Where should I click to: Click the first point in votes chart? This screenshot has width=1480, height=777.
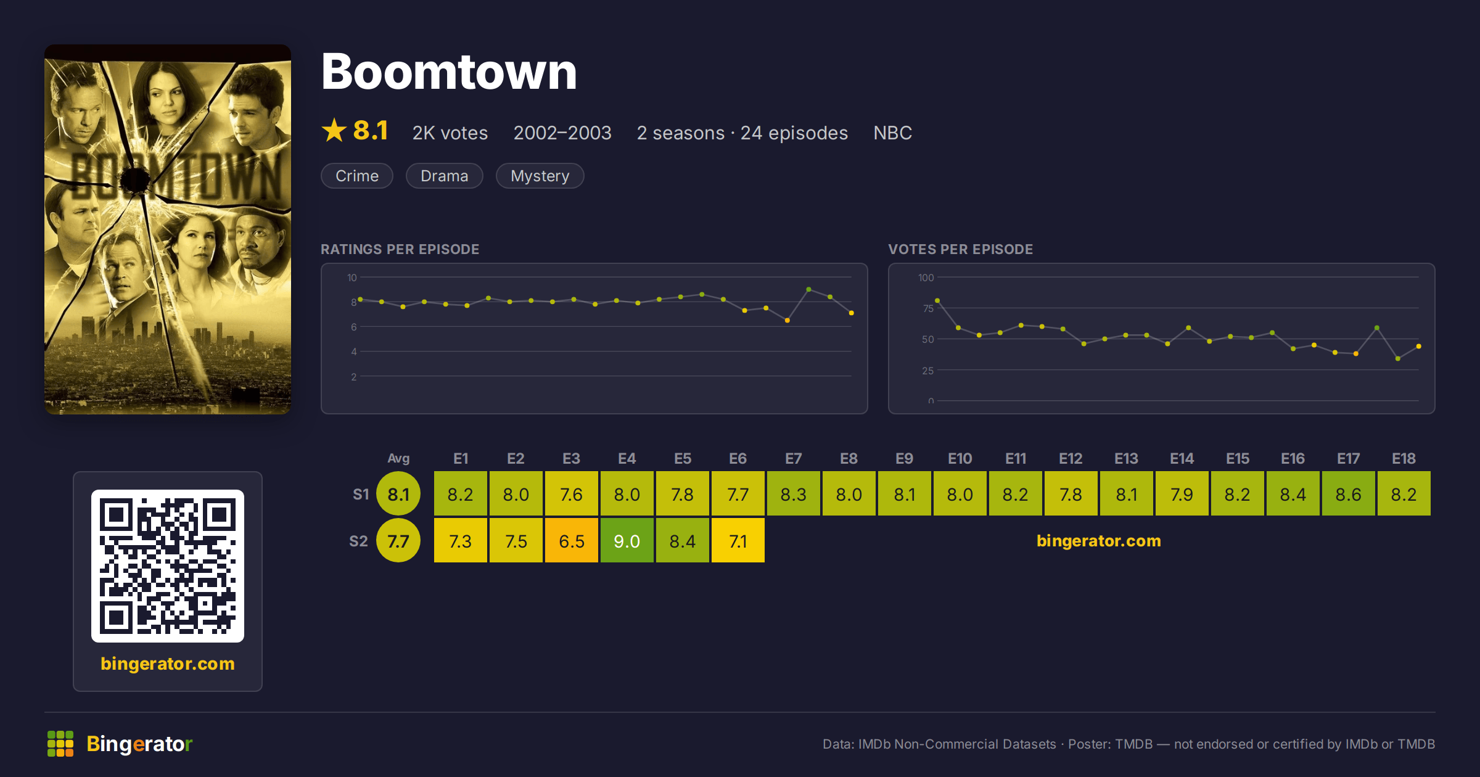click(x=937, y=300)
